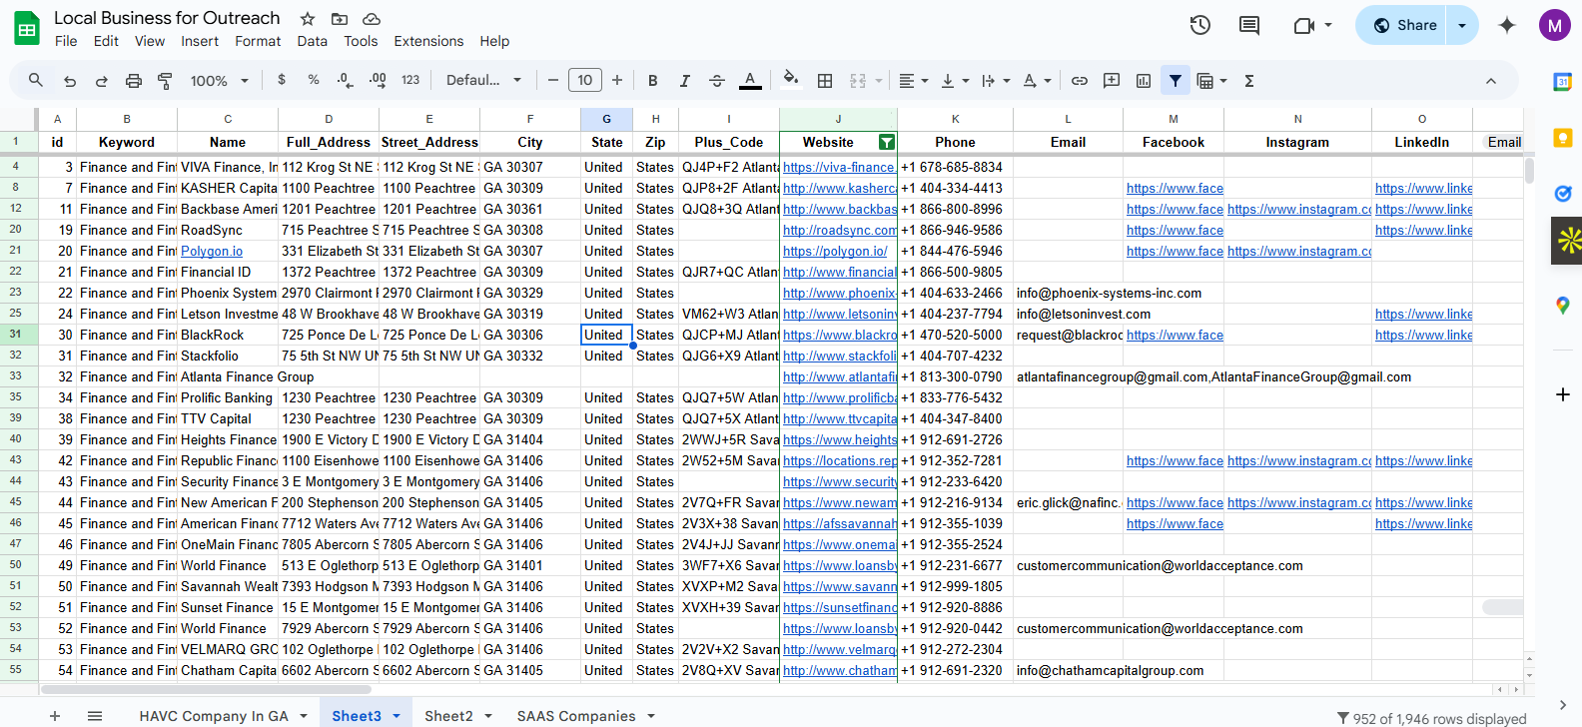Open the borders tool
Viewport: 1582px width, 727px height.
pyautogui.click(x=825, y=81)
